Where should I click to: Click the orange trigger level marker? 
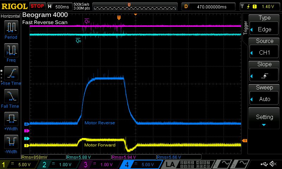(x=245, y=141)
